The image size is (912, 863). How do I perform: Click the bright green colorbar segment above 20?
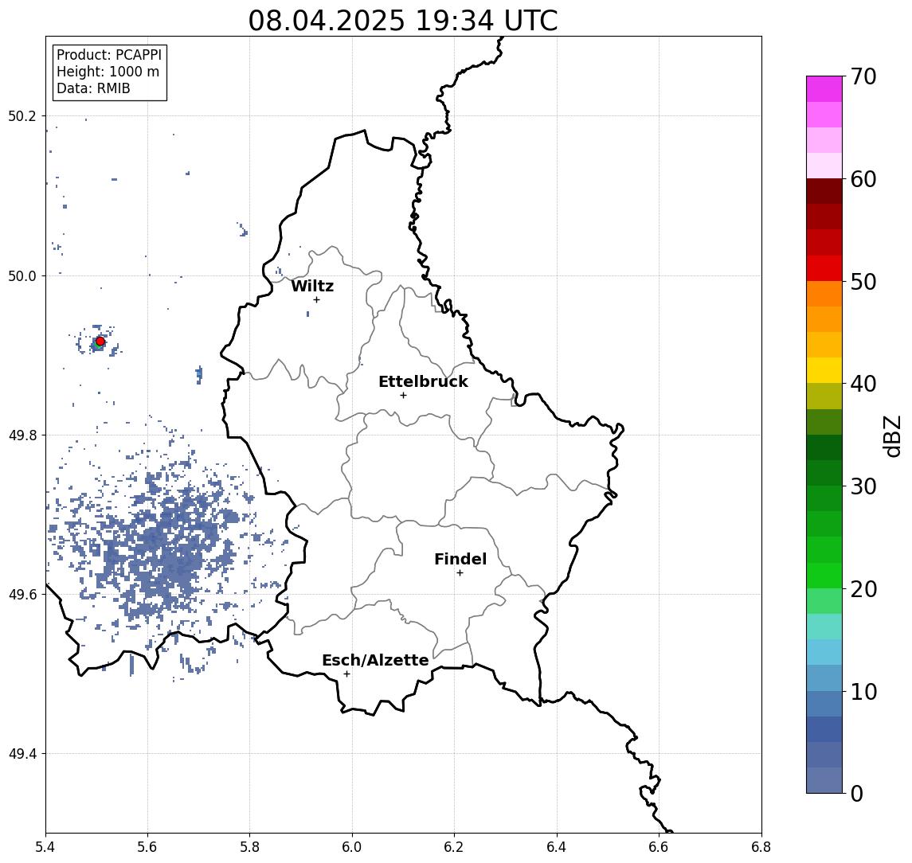click(824, 575)
